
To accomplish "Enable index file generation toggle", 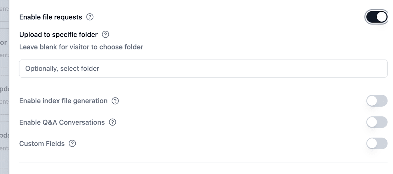I will point(377,101).
